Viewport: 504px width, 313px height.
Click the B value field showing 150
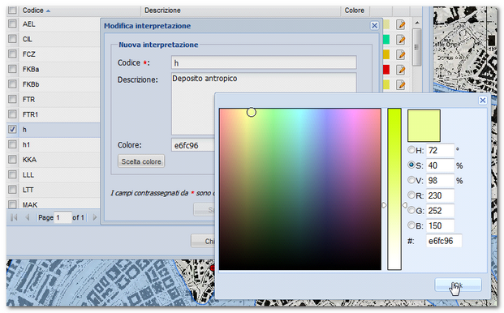click(440, 225)
